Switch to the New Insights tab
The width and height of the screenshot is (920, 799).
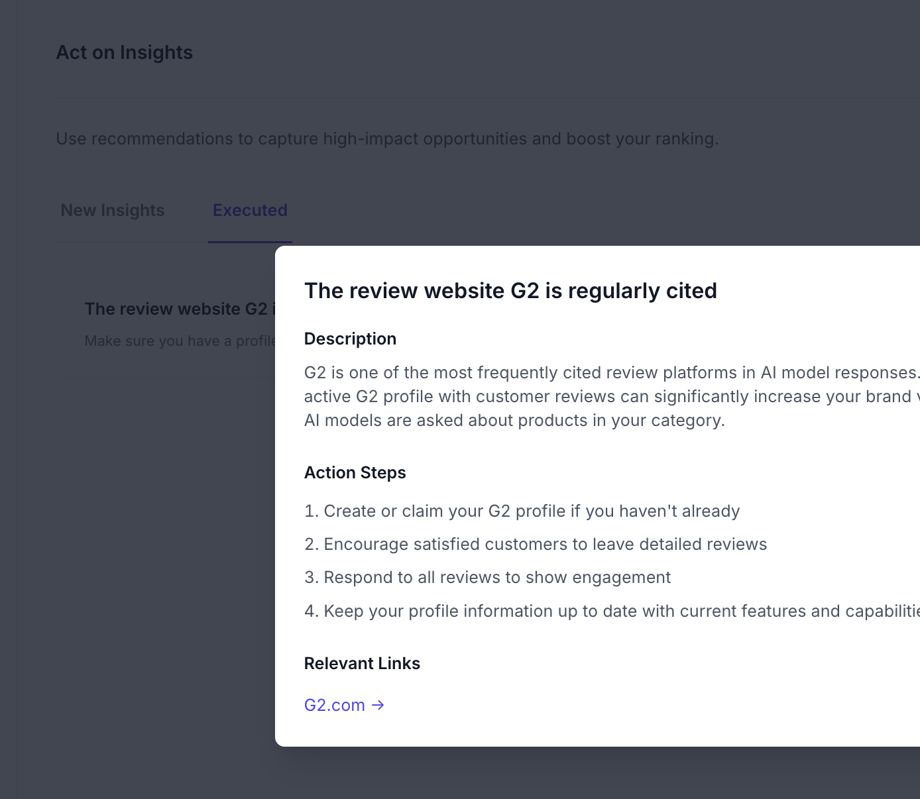coord(113,210)
